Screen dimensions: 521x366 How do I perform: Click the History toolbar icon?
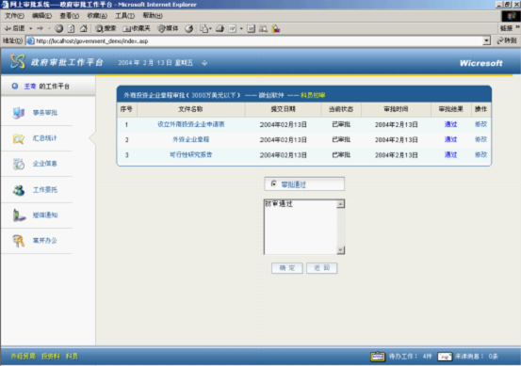click(189, 28)
